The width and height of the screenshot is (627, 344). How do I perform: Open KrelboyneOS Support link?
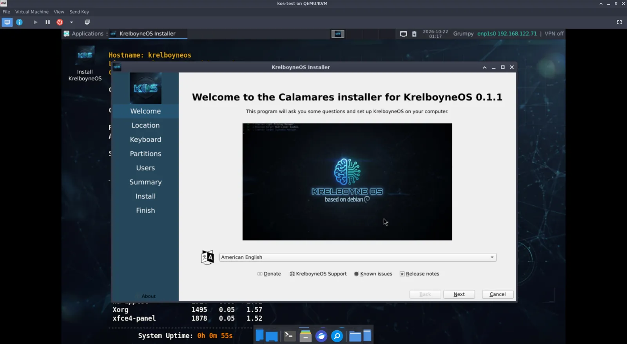pos(318,274)
